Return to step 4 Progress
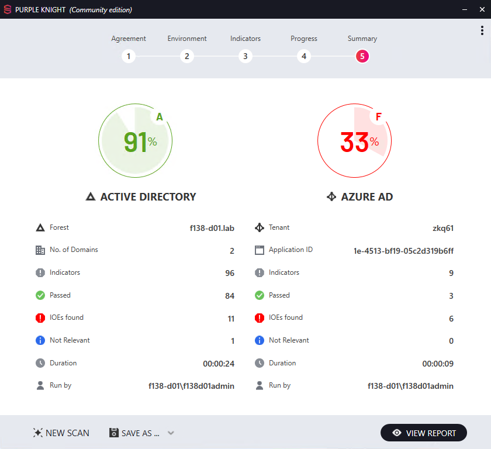Screen dimensions: 491x449 click(x=303, y=57)
